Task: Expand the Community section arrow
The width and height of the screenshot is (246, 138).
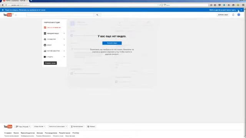Action: point(64,39)
